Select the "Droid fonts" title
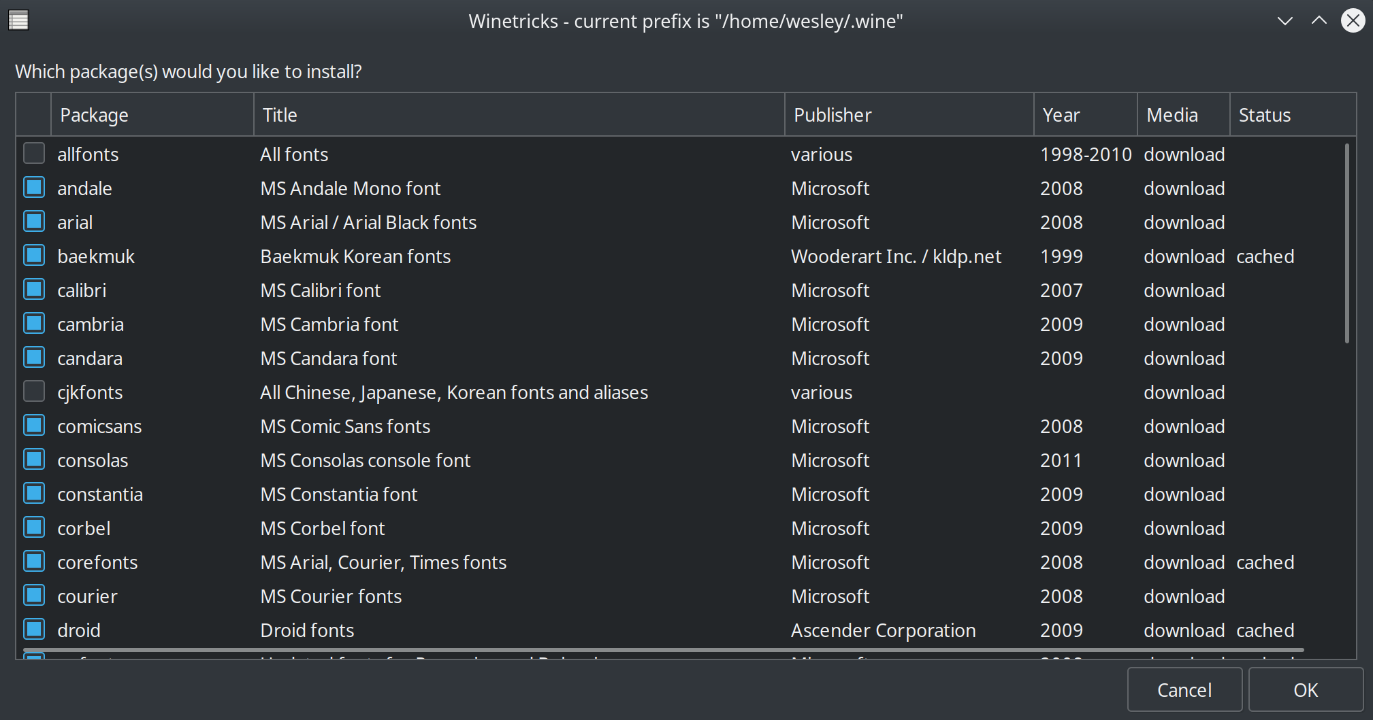1373x720 pixels. click(307, 630)
